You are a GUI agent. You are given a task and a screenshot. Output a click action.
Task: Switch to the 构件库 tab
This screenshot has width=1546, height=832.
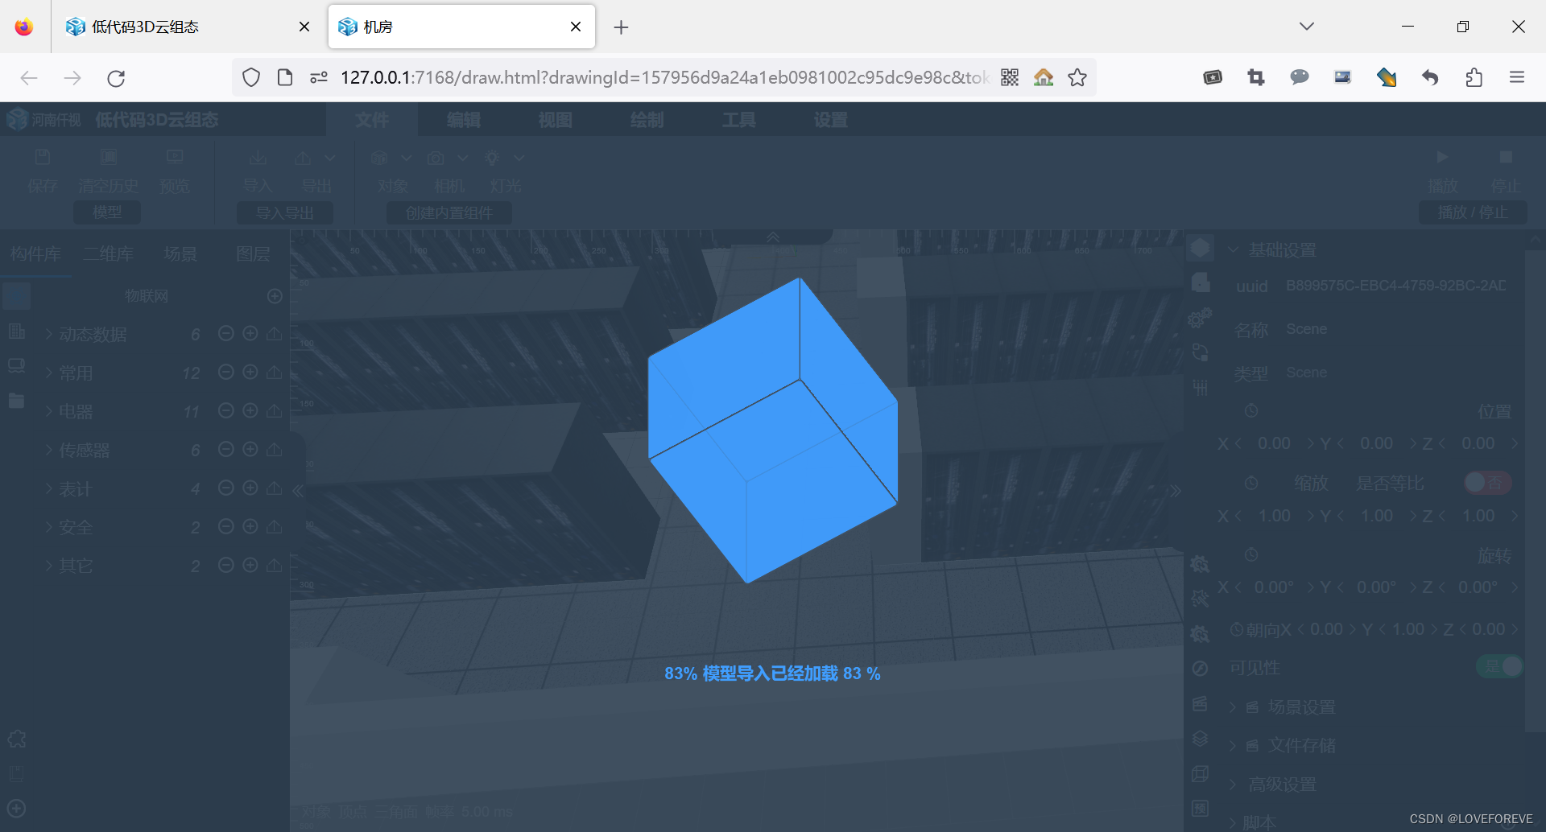35,254
